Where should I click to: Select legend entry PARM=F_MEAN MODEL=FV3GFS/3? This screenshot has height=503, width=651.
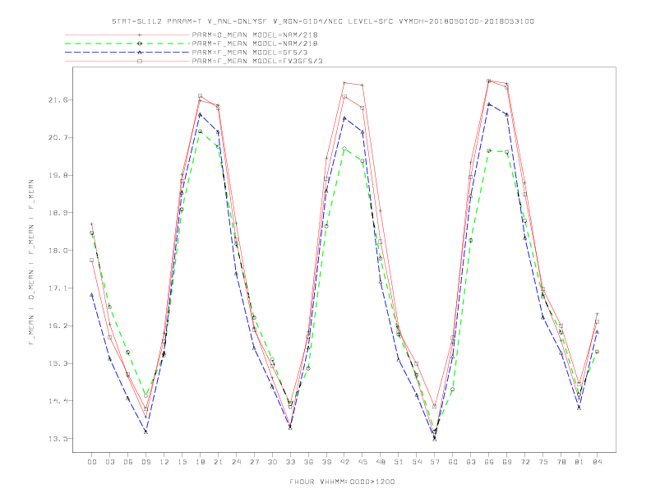tap(257, 61)
